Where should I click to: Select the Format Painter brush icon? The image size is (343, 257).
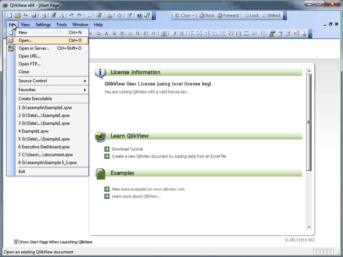174,34
